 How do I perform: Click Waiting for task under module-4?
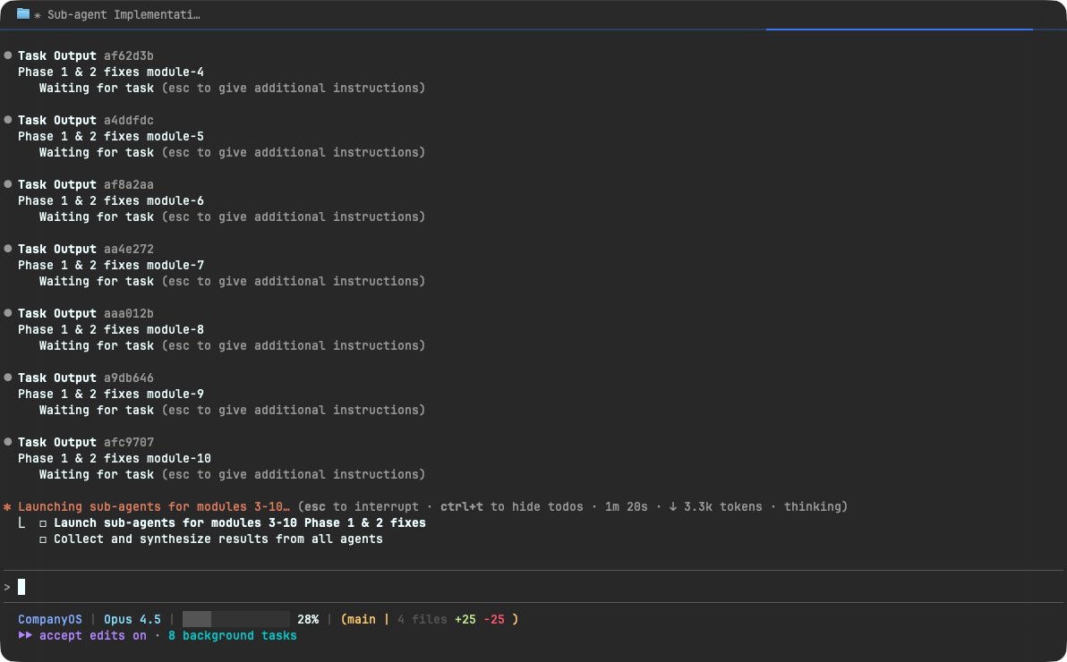coord(96,88)
